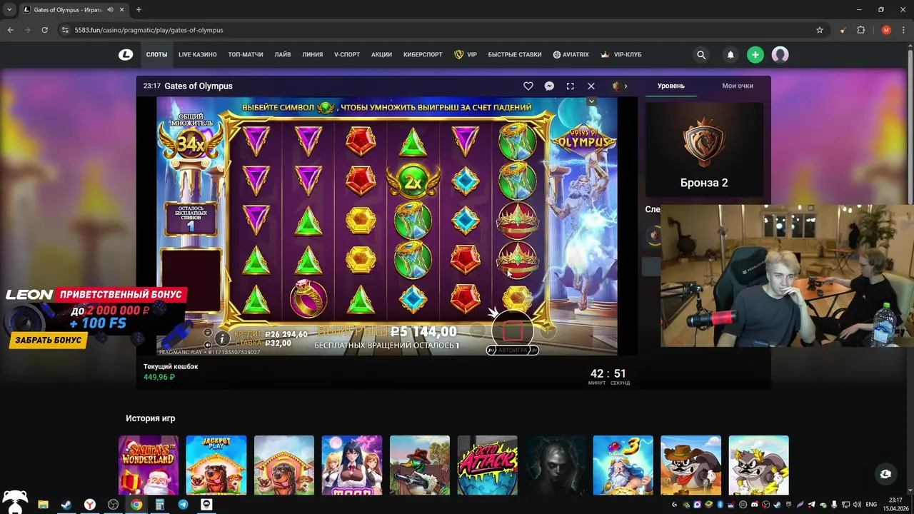Screen dimensions: 914x514
Task: Open the Акции promotions page
Action: click(381, 54)
